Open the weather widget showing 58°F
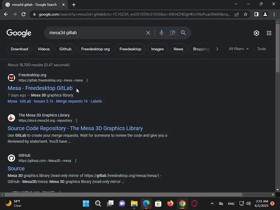280x210 pixels. pos(13,203)
